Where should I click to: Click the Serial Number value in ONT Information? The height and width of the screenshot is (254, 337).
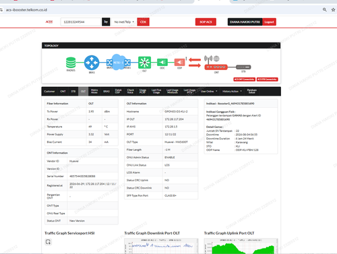pos(82,177)
